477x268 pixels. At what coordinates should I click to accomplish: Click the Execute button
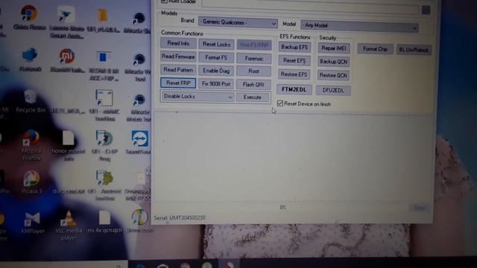pos(253,98)
